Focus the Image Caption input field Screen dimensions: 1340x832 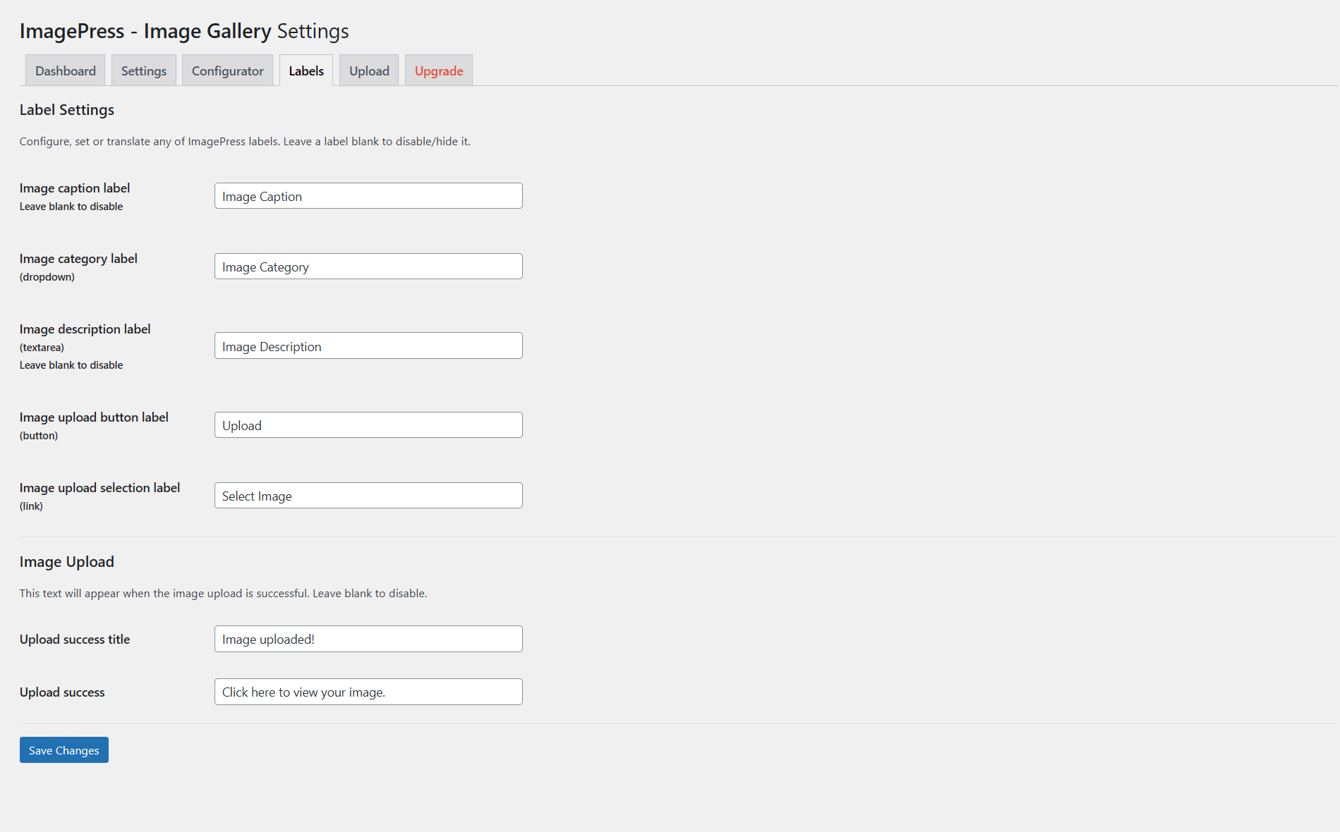point(368,196)
